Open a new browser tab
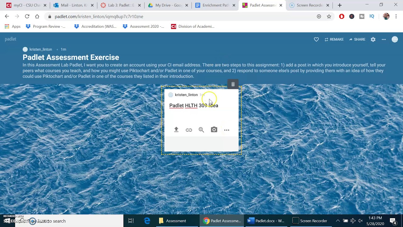 click(x=340, y=5)
